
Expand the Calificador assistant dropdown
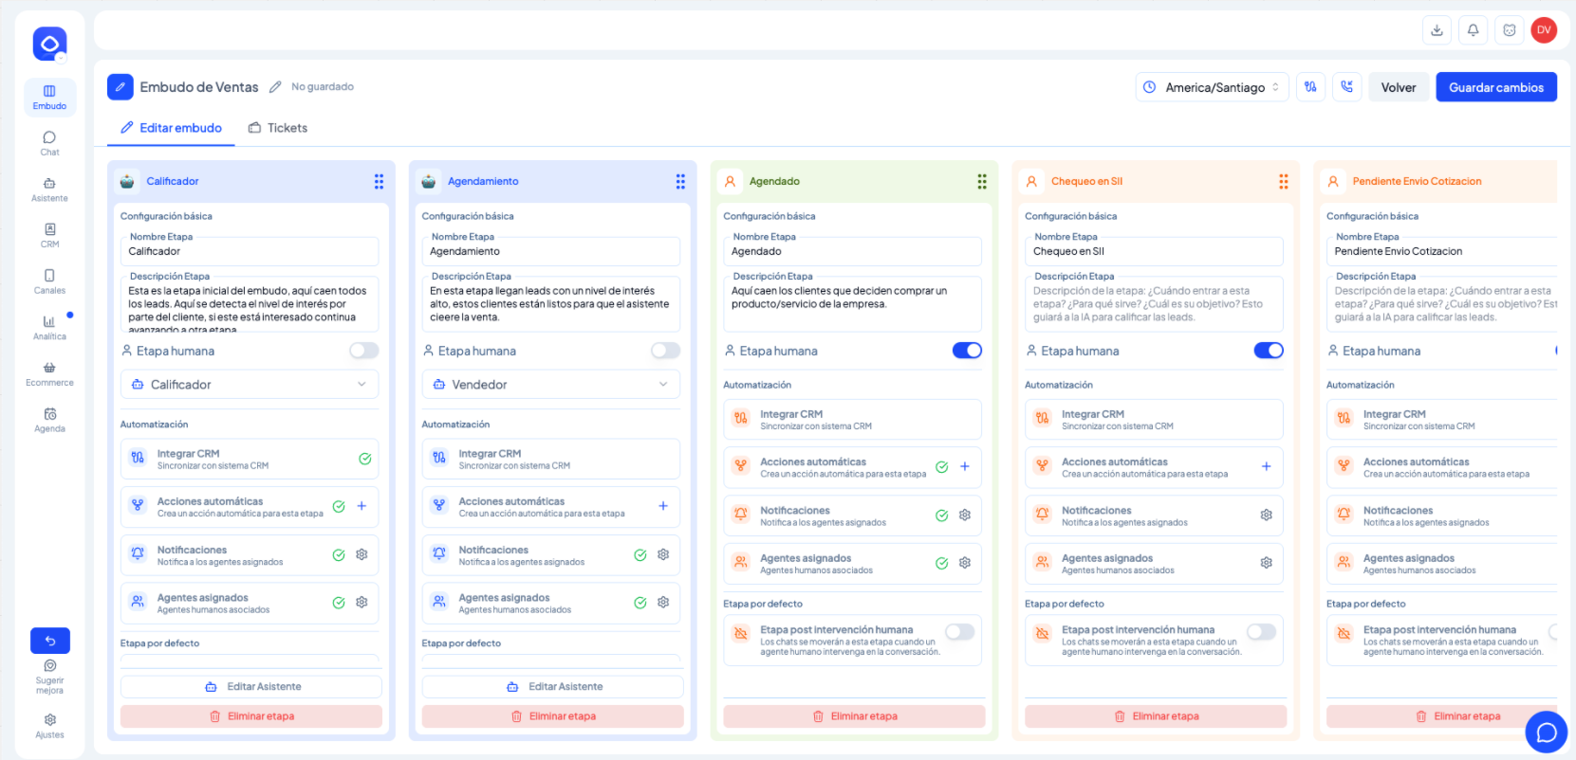pos(250,385)
